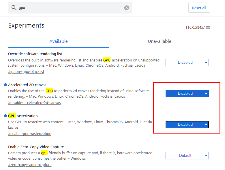Click the search magnifier icon

click(14, 7)
